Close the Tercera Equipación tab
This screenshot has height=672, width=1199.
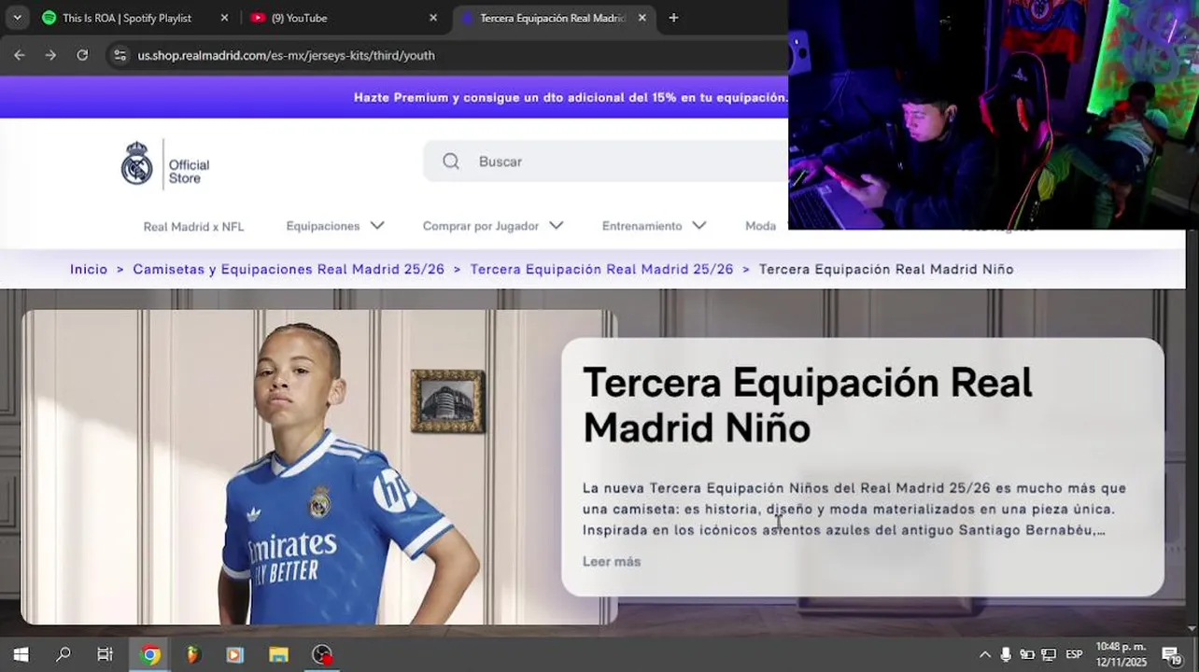point(642,18)
